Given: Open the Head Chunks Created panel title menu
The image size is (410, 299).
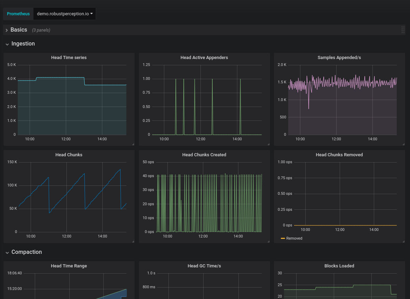Looking at the screenshot, I should pyautogui.click(x=204, y=155).
